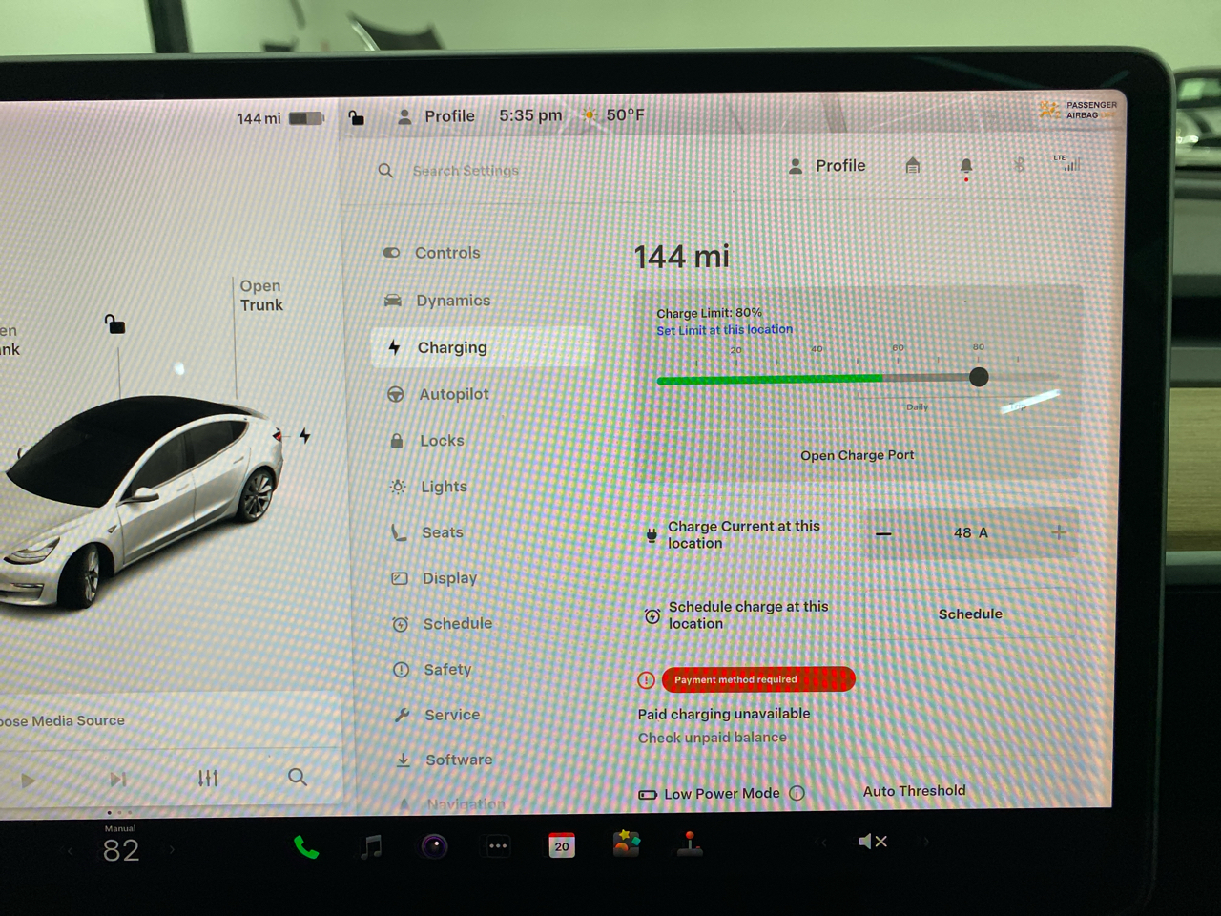Tap the phone icon in the taskbar
This screenshot has width=1221, height=916.
click(x=305, y=844)
